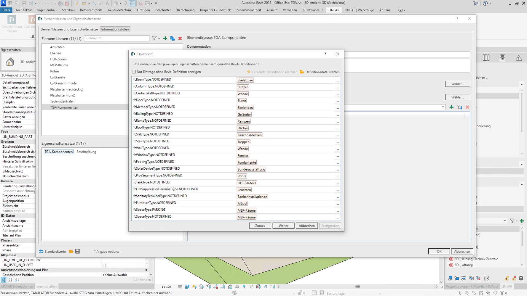Toggle sun path icon in view control bar
The height and width of the screenshot is (296, 527).
(194, 287)
